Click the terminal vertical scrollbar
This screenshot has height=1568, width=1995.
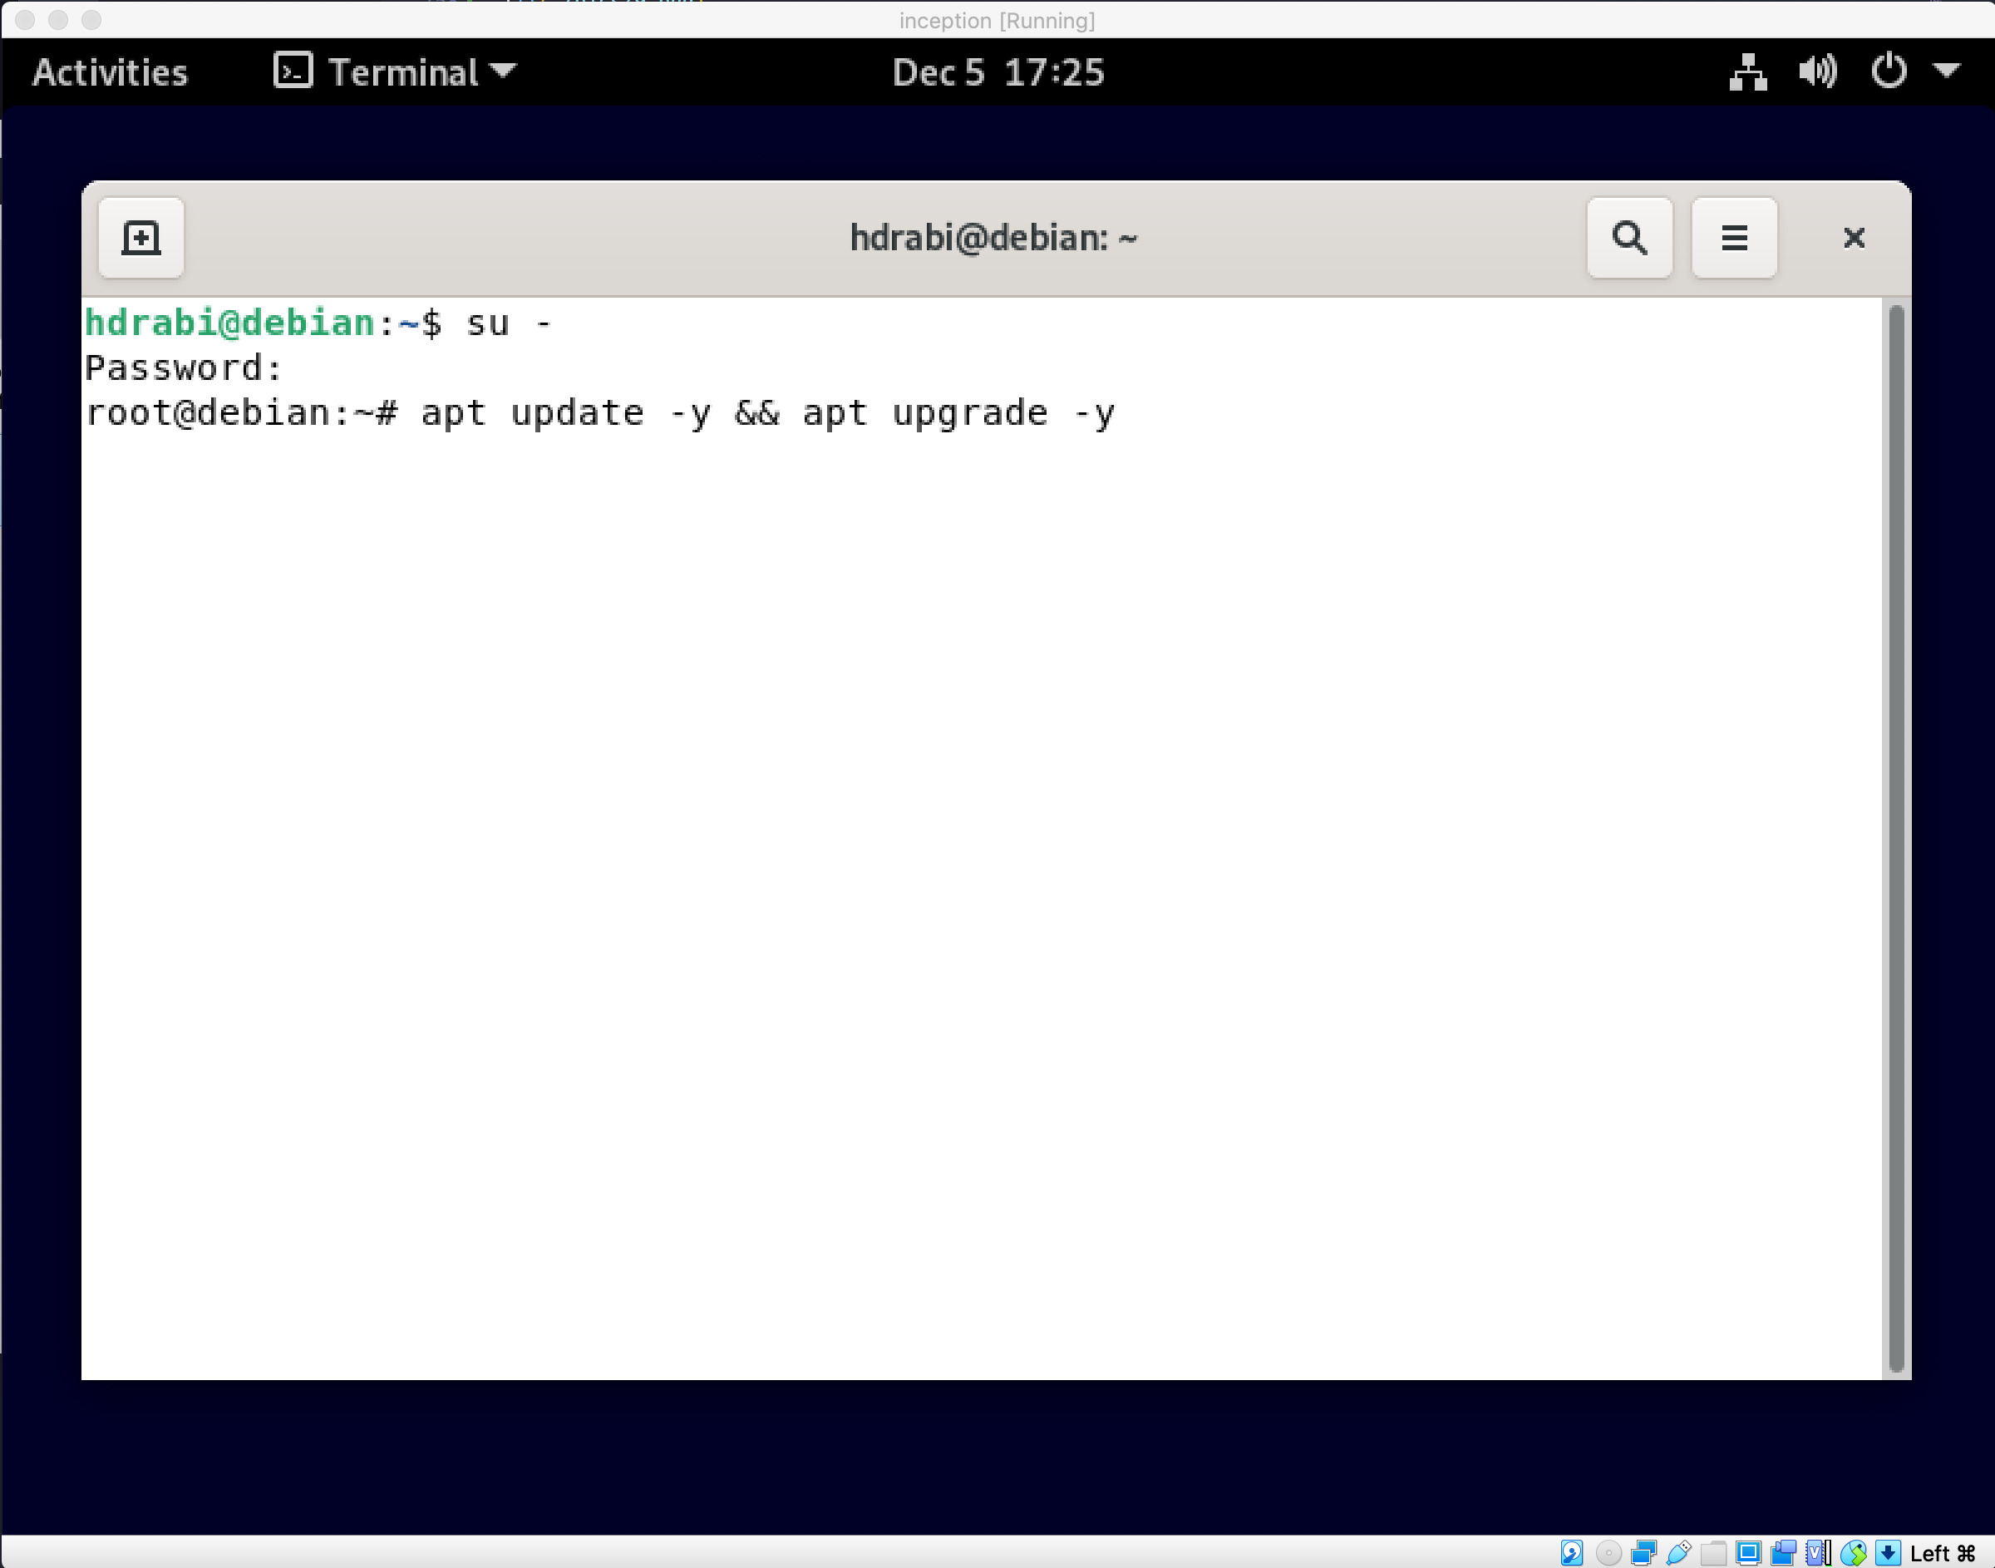(x=1896, y=837)
